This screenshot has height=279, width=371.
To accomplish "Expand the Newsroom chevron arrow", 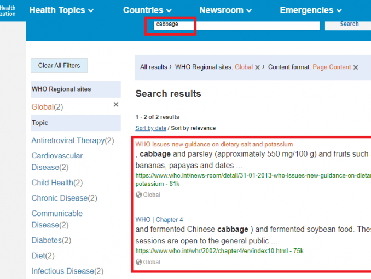I will [248, 10].
